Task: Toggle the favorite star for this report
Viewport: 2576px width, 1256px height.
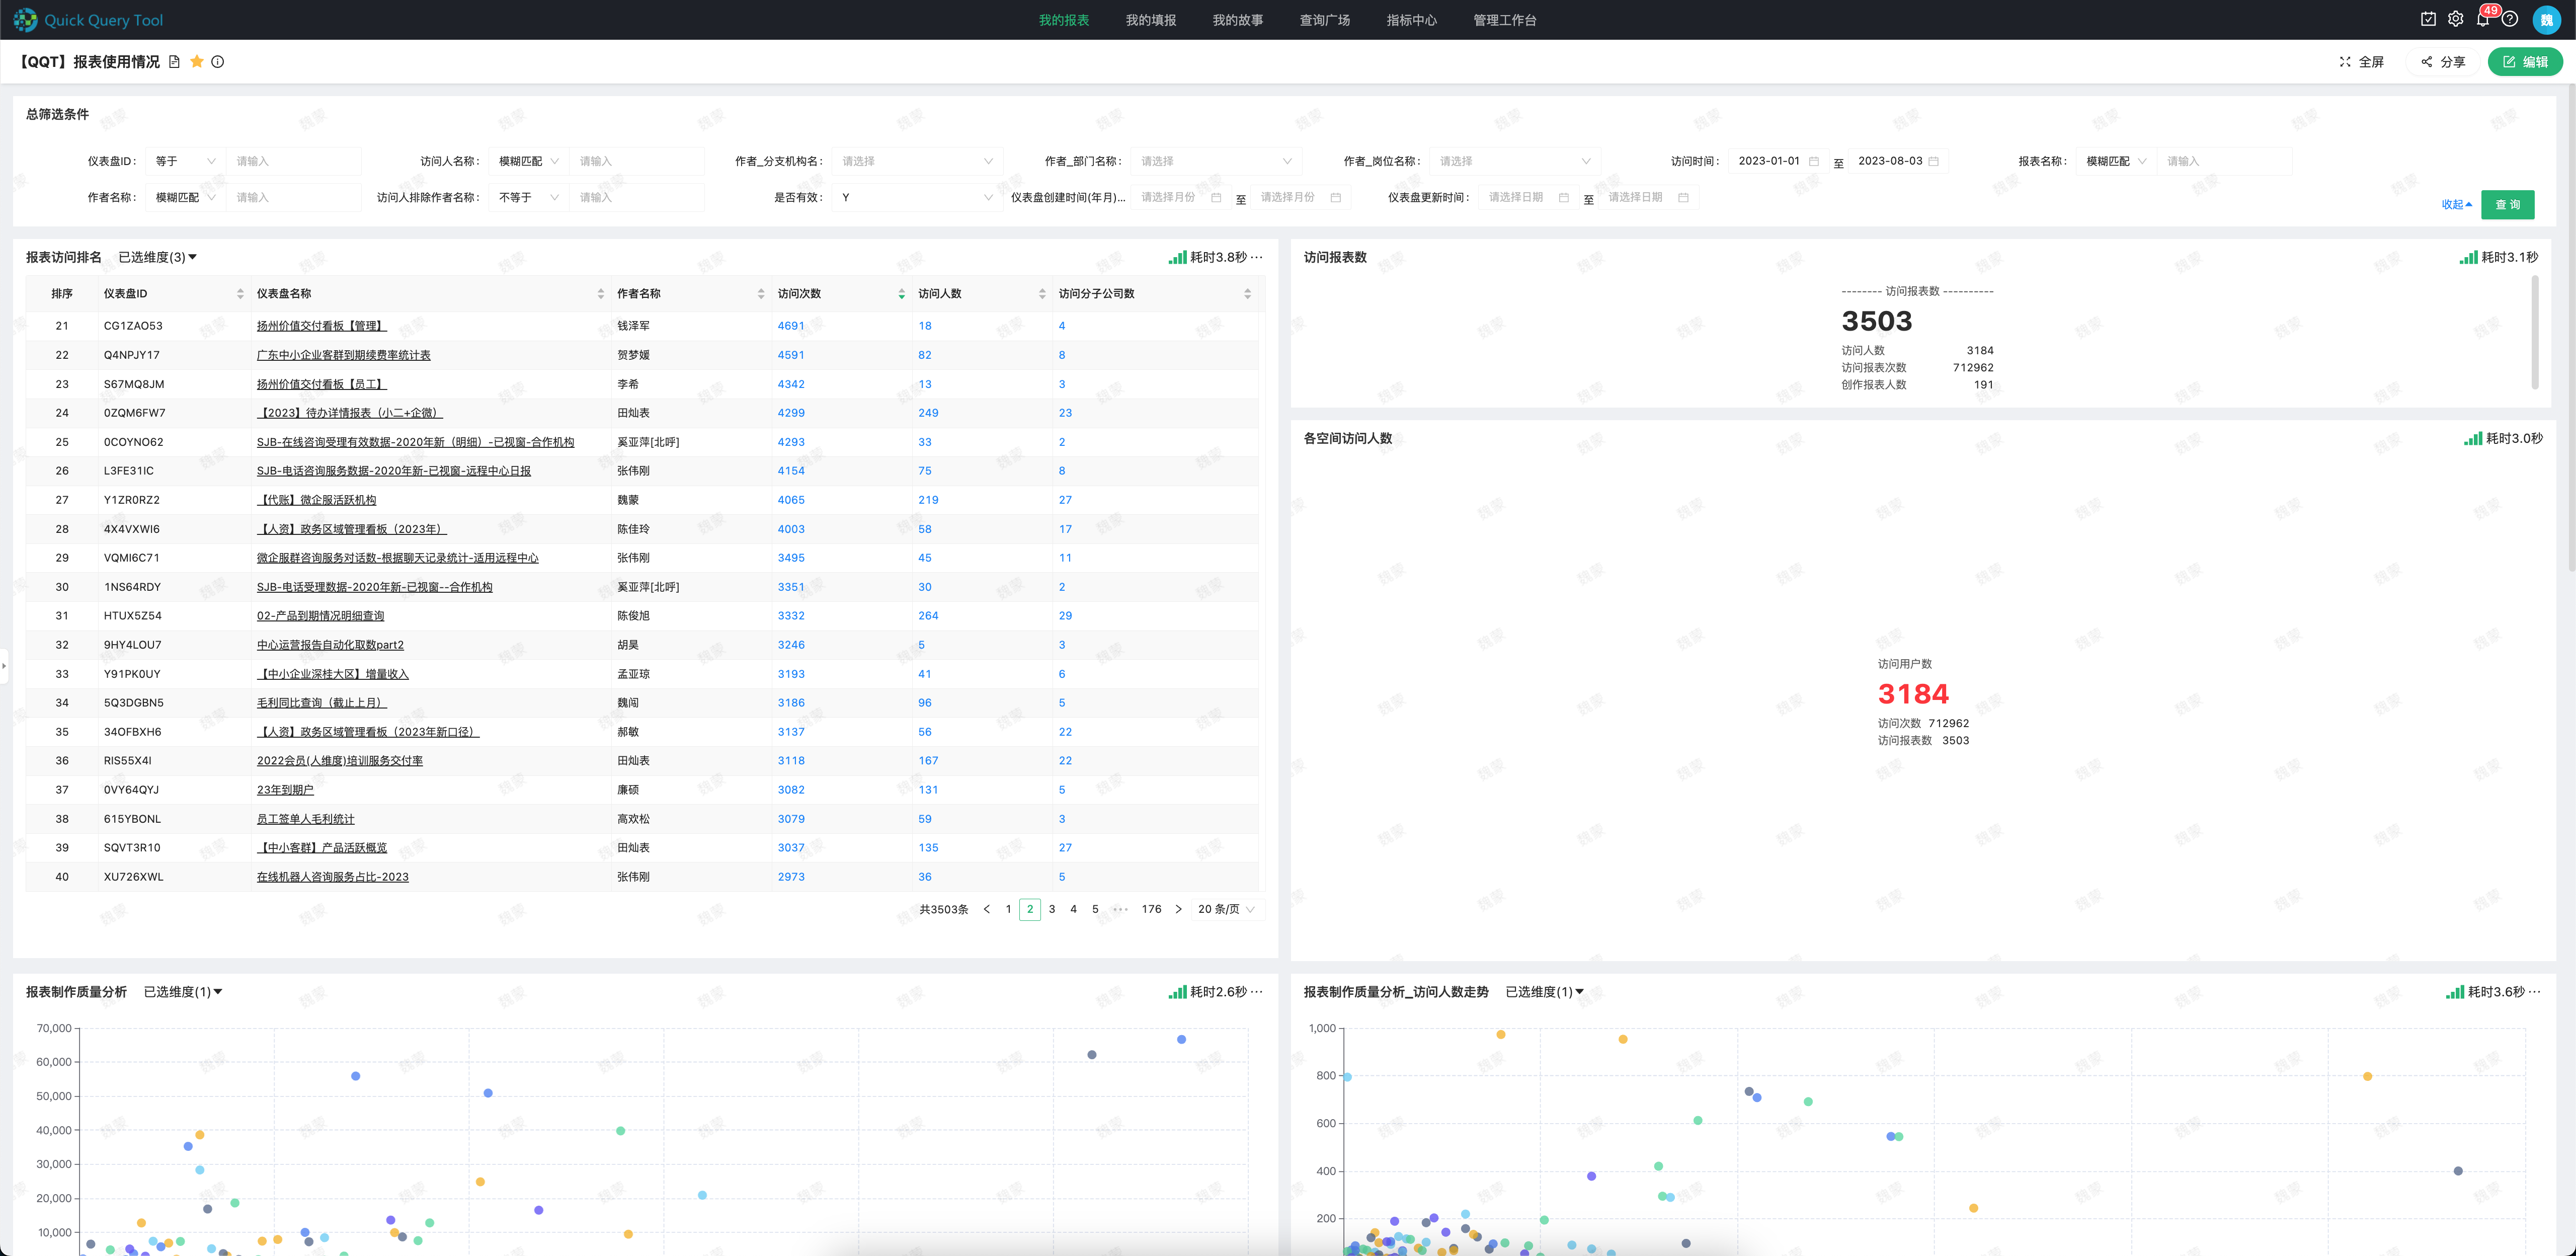Action: [x=197, y=62]
